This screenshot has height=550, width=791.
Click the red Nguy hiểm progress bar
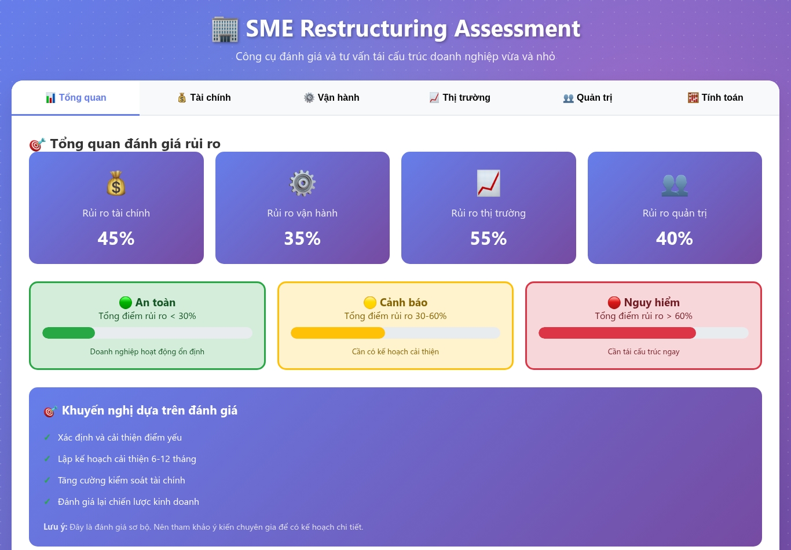pyautogui.click(x=643, y=333)
